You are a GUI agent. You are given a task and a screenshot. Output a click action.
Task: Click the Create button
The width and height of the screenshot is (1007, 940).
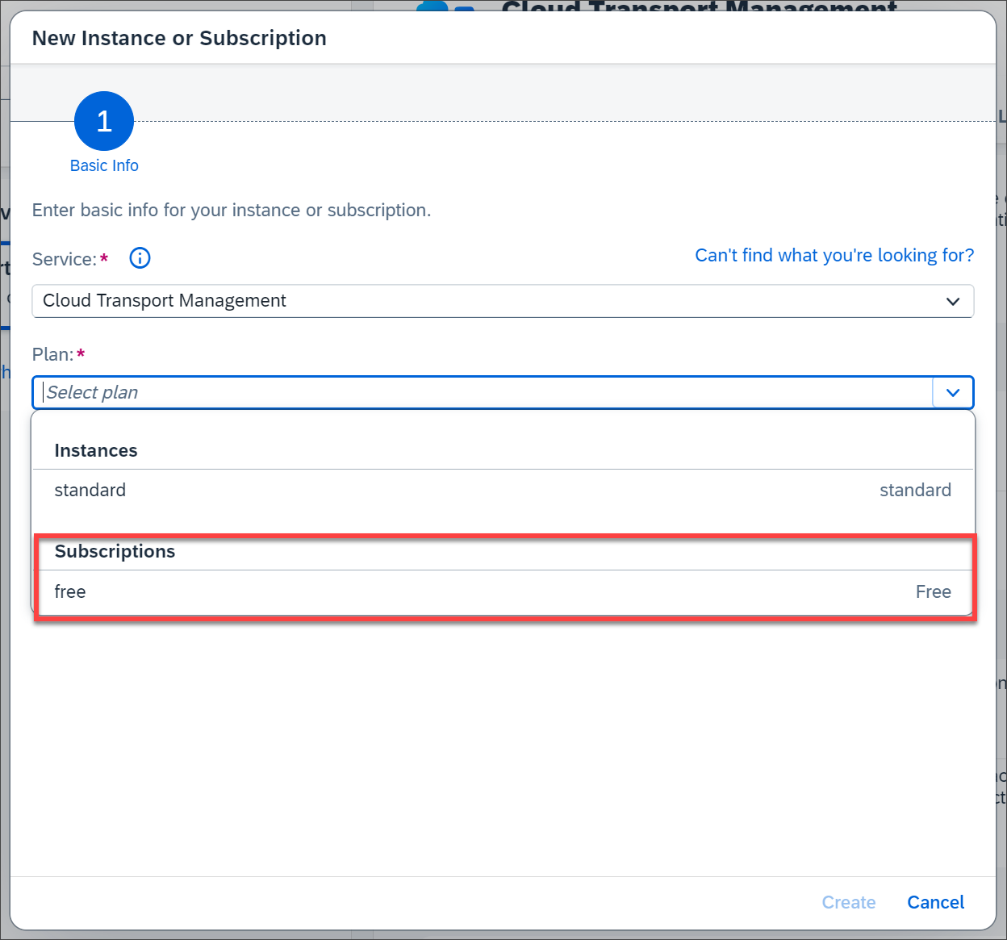point(848,902)
